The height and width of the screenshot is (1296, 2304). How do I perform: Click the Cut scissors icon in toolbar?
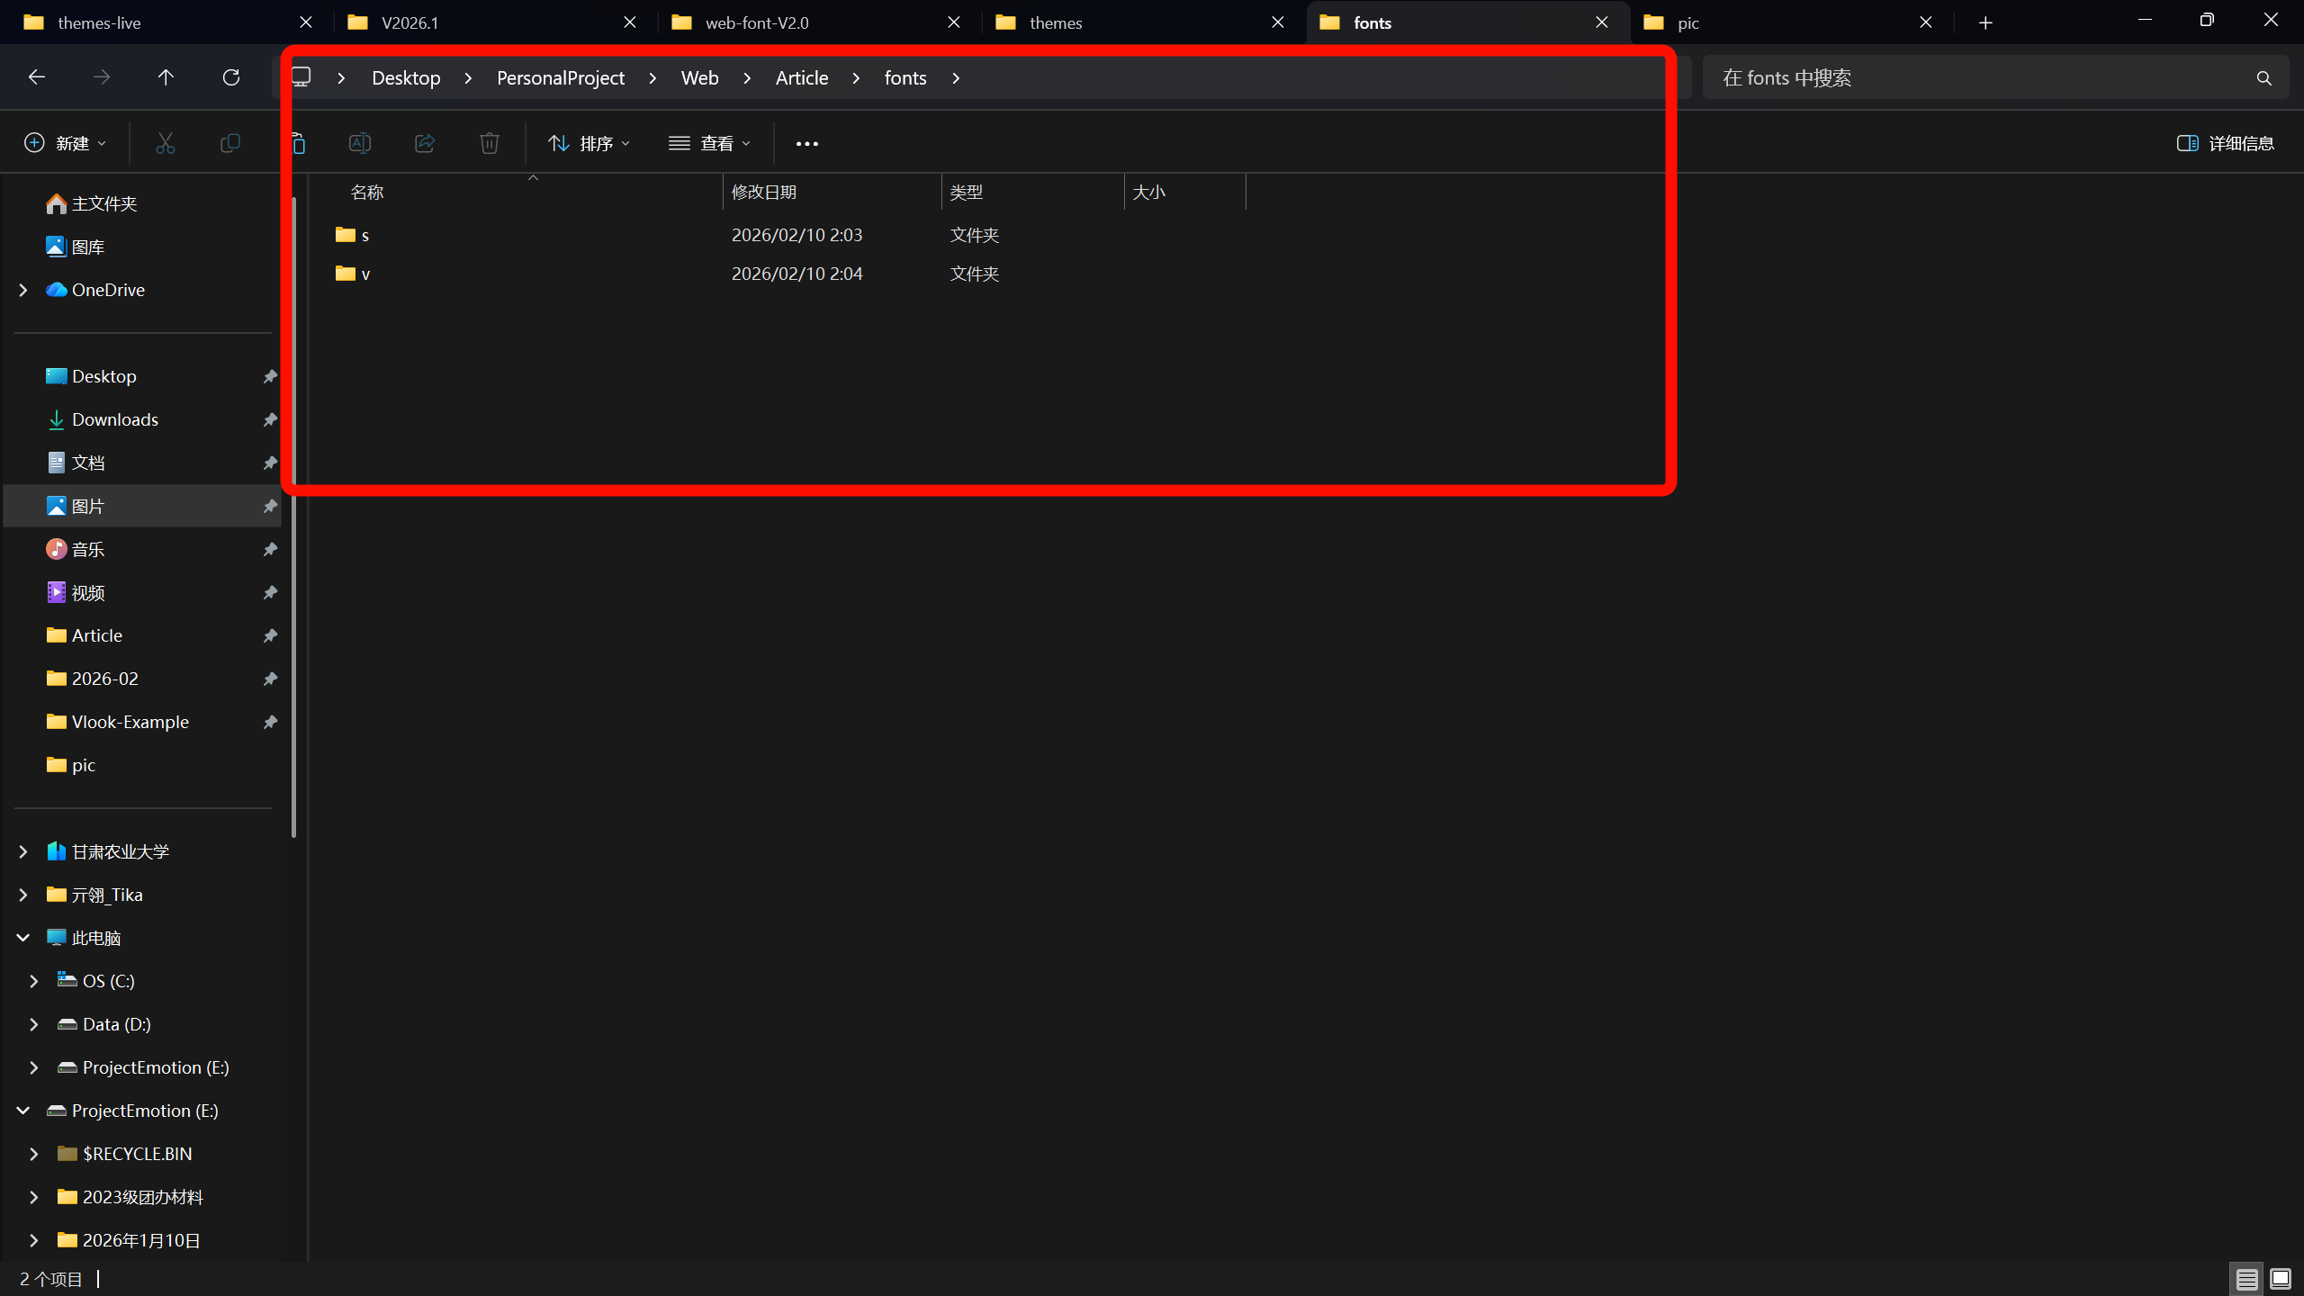point(165,143)
